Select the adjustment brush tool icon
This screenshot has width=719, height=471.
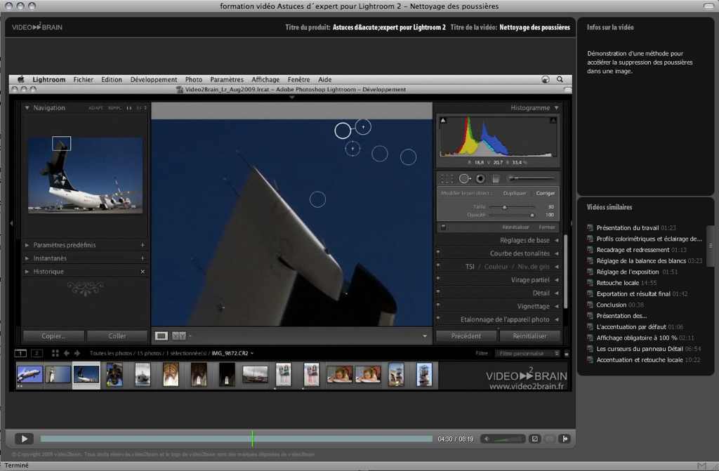[x=531, y=178]
